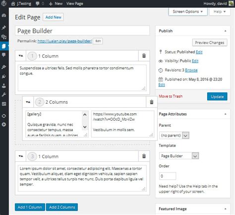Image resolution: width=235 pixels, height=215 pixels.
Task: Open Posts via the pushpin sidebar icon
Action: [4, 27]
